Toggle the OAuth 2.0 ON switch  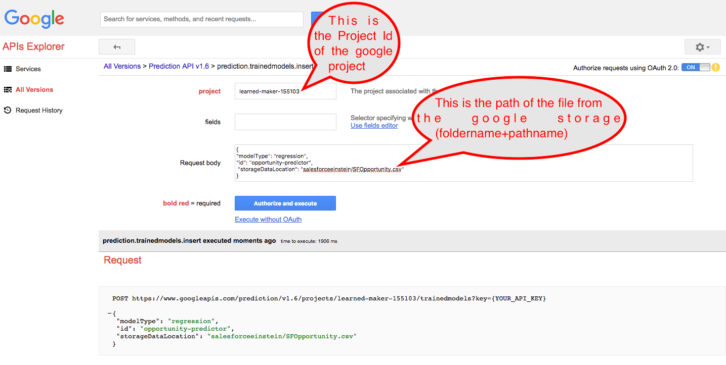pos(696,67)
